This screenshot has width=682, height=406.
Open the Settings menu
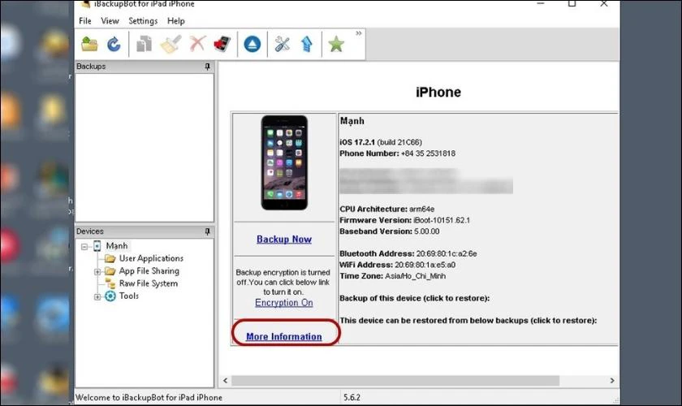click(x=143, y=21)
